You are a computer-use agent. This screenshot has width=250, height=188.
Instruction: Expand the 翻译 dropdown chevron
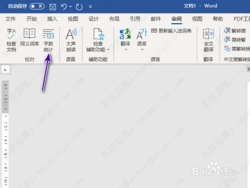(x=126, y=50)
